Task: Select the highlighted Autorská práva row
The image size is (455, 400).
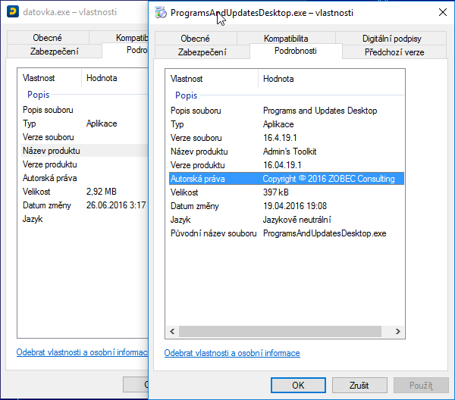Action: (287, 179)
